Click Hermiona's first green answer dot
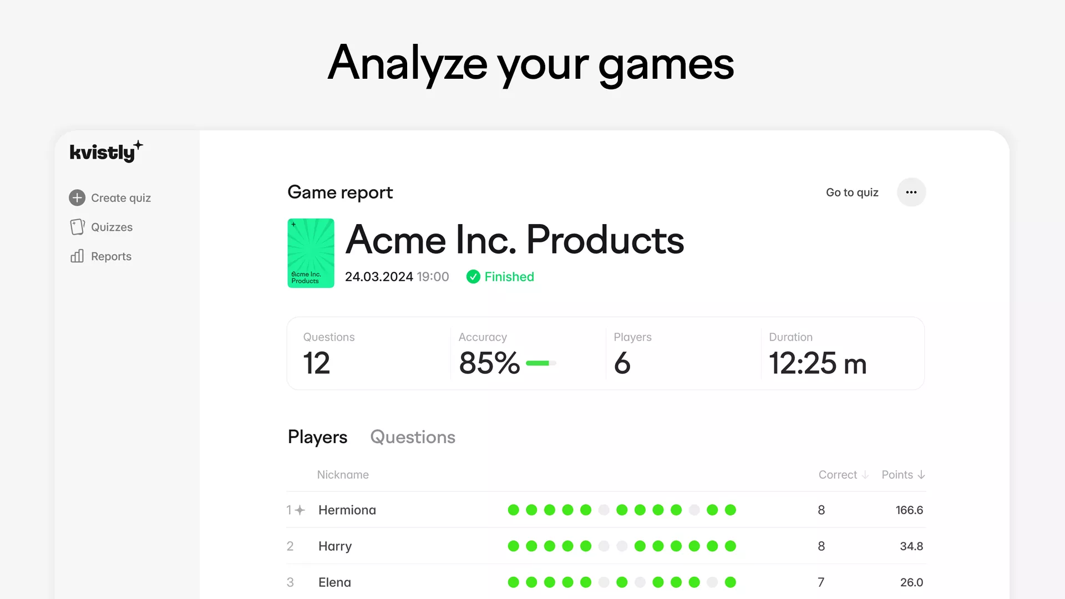1065x599 pixels. (x=514, y=510)
